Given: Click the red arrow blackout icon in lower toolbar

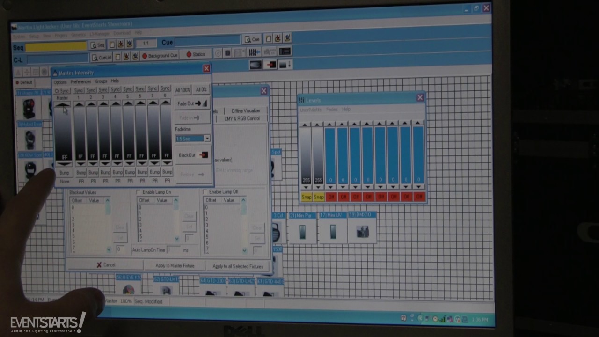Looking at the screenshot, I should pyautogui.click(x=270, y=65).
